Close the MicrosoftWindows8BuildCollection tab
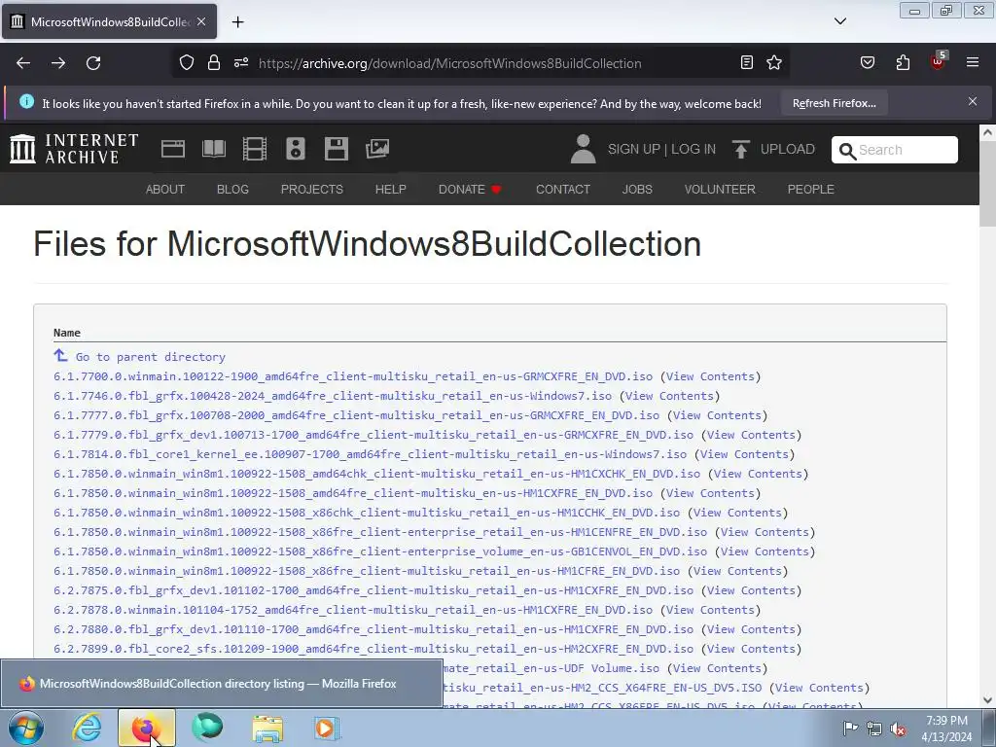Image resolution: width=996 pixels, height=747 pixels. point(201,21)
